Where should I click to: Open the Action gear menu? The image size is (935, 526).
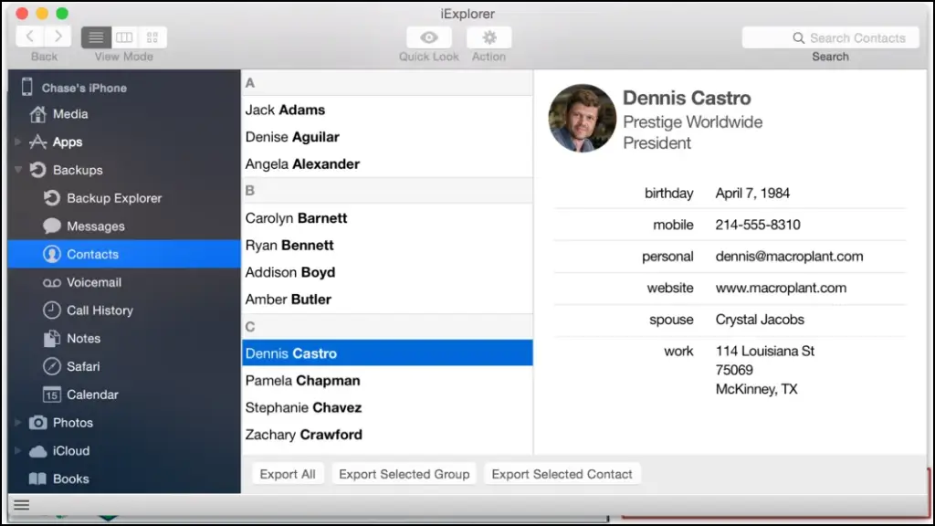pyautogui.click(x=489, y=37)
